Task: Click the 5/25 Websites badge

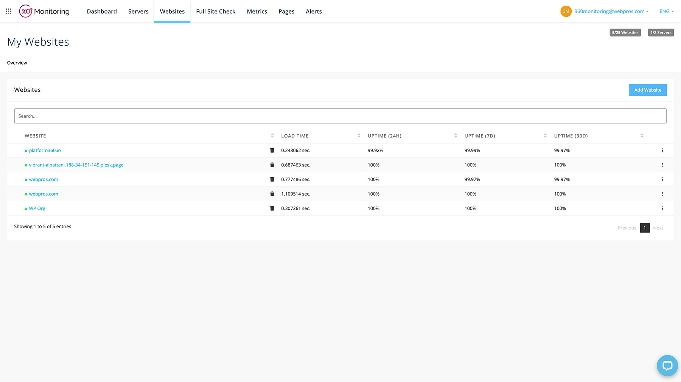Action: [625, 32]
